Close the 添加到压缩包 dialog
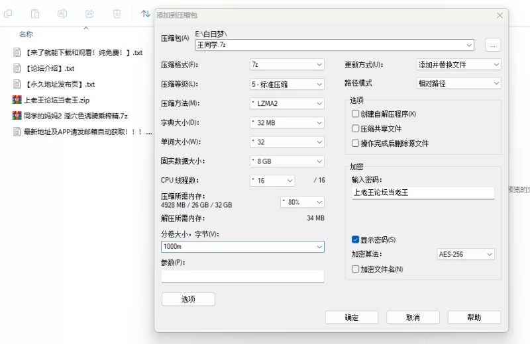This screenshot has width=530, height=344. click(x=500, y=15)
